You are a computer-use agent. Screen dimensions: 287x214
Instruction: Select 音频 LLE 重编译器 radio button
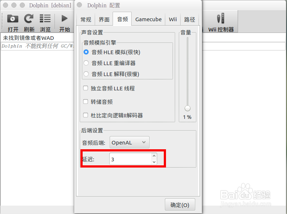(86, 63)
